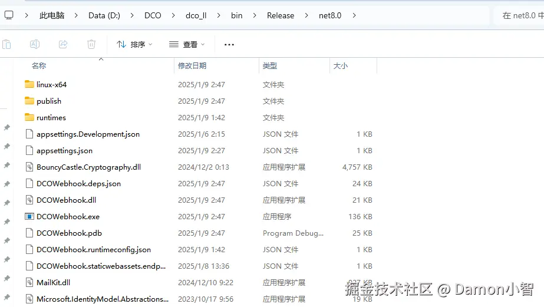This screenshot has width=544, height=307.
Task: Click the DCOWebhook.pdb file icon
Action: (x=29, y=233)
